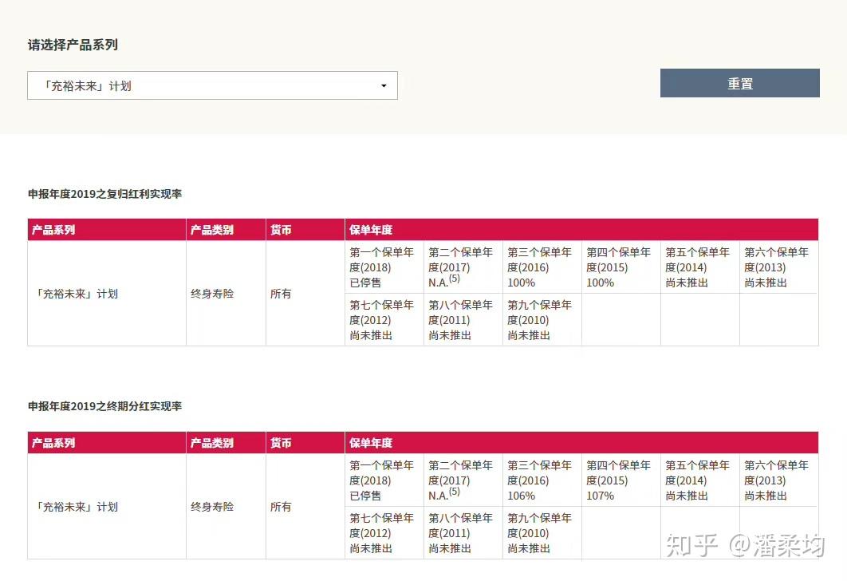Screen dimensions: 847x581
Task: Click the 2011 尚未推出 cell in the 复归红利 table
Action: tap(463, 320)
